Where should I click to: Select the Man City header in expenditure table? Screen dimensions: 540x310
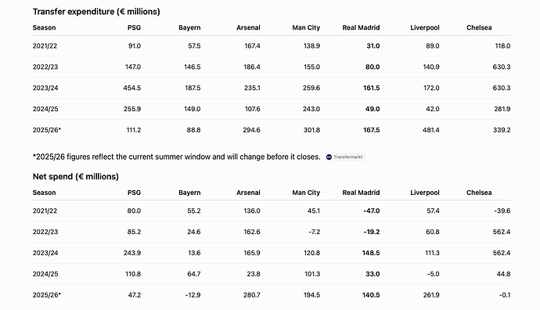(306, 27)
